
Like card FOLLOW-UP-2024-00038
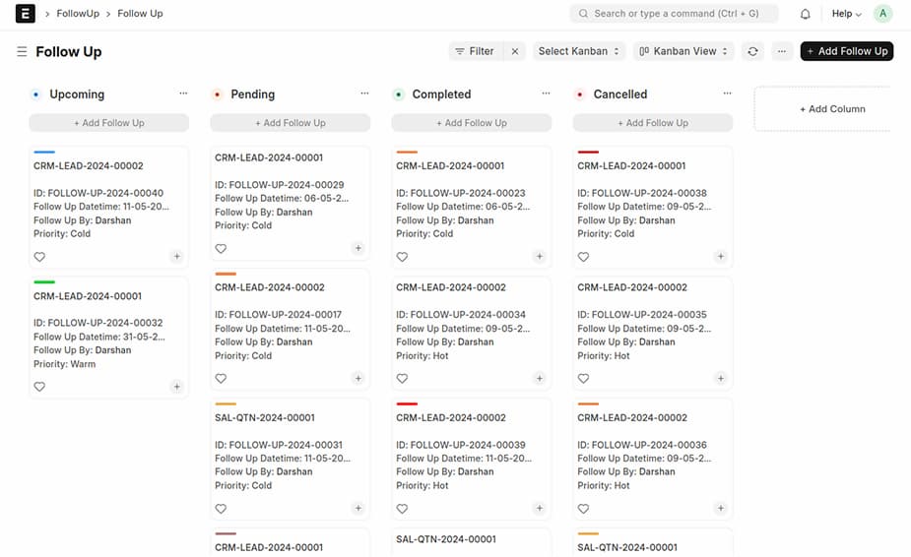[x=583, y=257]
